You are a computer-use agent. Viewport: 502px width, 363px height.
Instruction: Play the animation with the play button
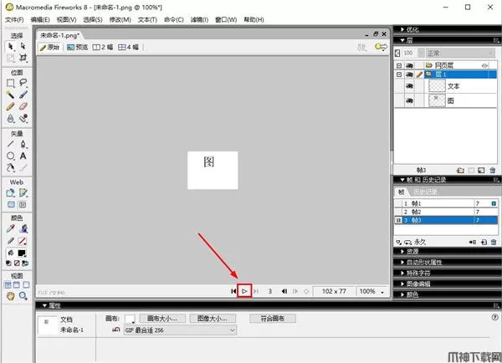click(x=244, y=291)
